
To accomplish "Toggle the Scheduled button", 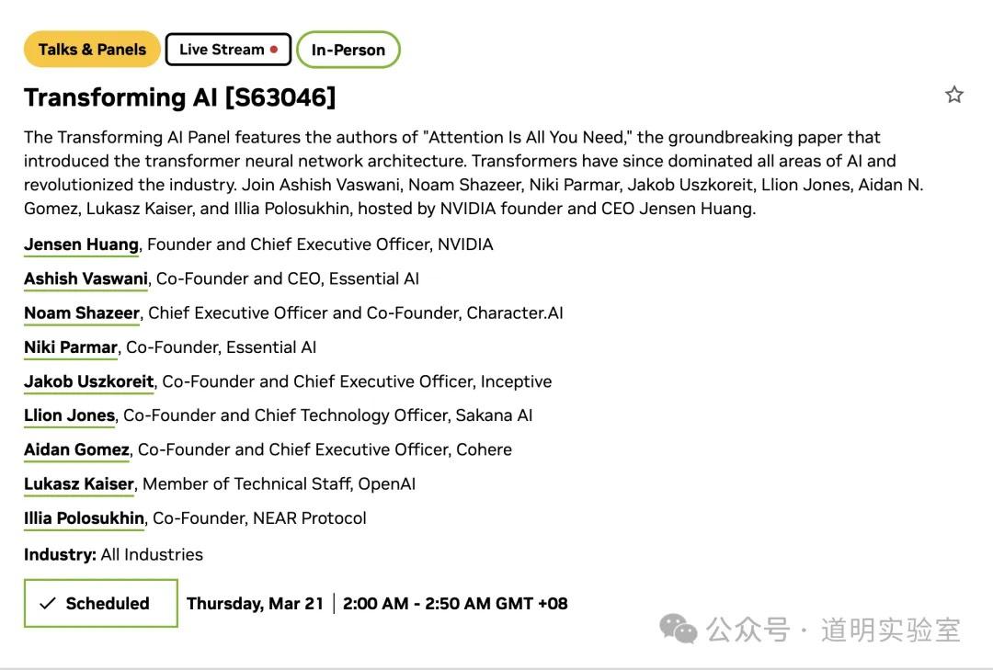I will pyautogui.click(x=100, y=603).
